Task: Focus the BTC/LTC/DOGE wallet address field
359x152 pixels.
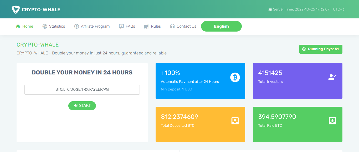Action: 82,90
